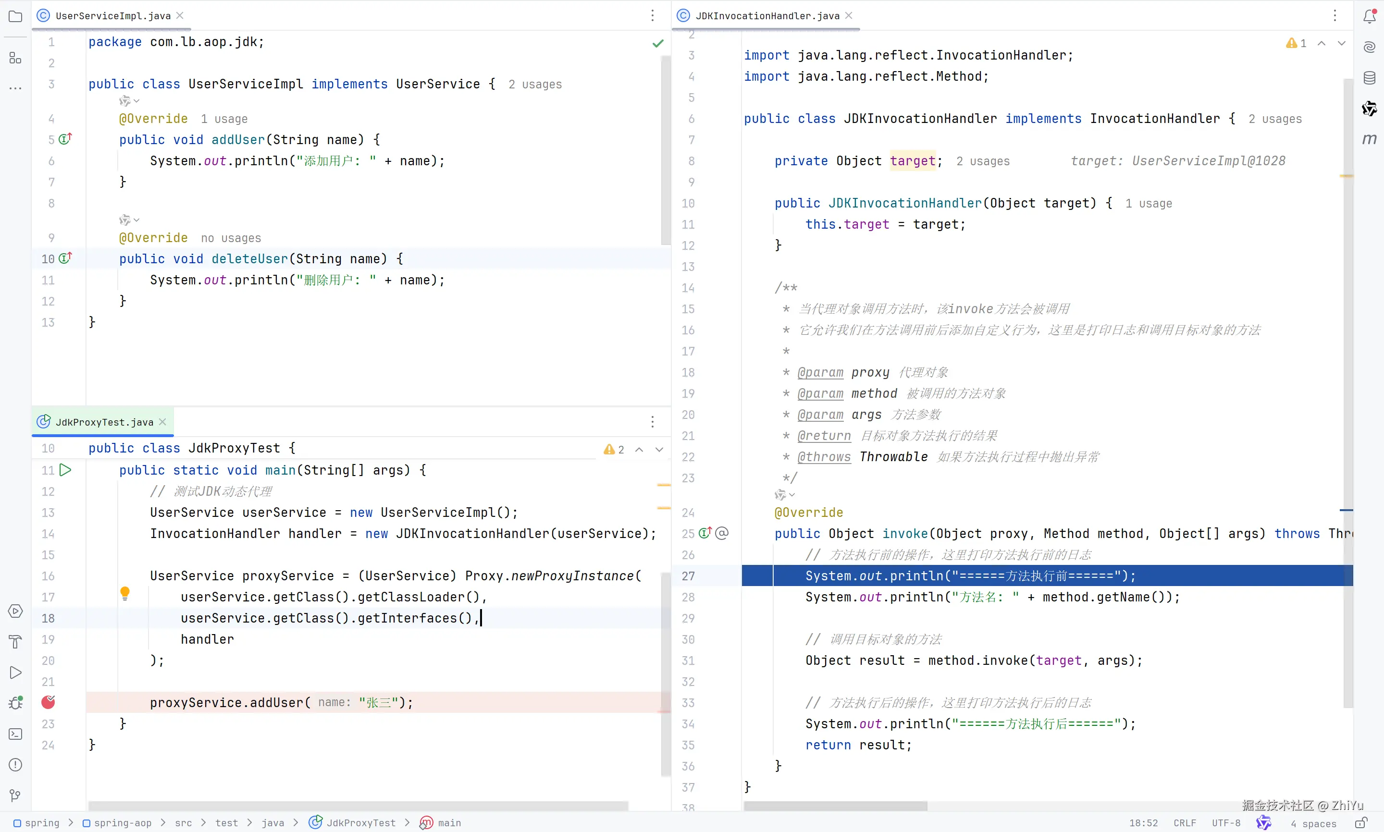This screenshot has height=832, width=1384.
Task: Toggle the breakpoint on proxyService.addUser line
Action: point(48,702)
